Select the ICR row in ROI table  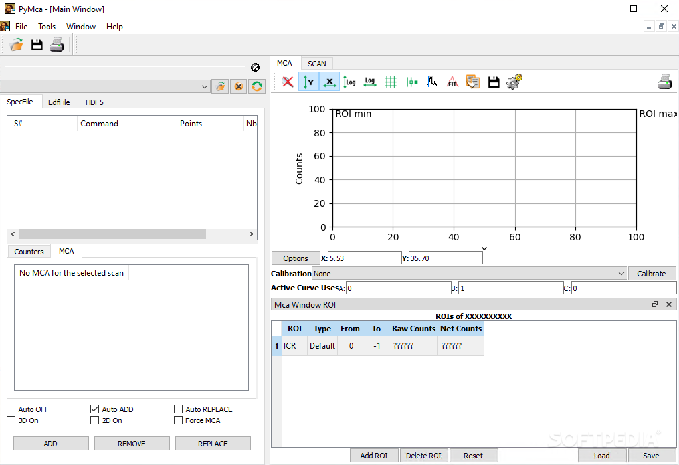377,346
